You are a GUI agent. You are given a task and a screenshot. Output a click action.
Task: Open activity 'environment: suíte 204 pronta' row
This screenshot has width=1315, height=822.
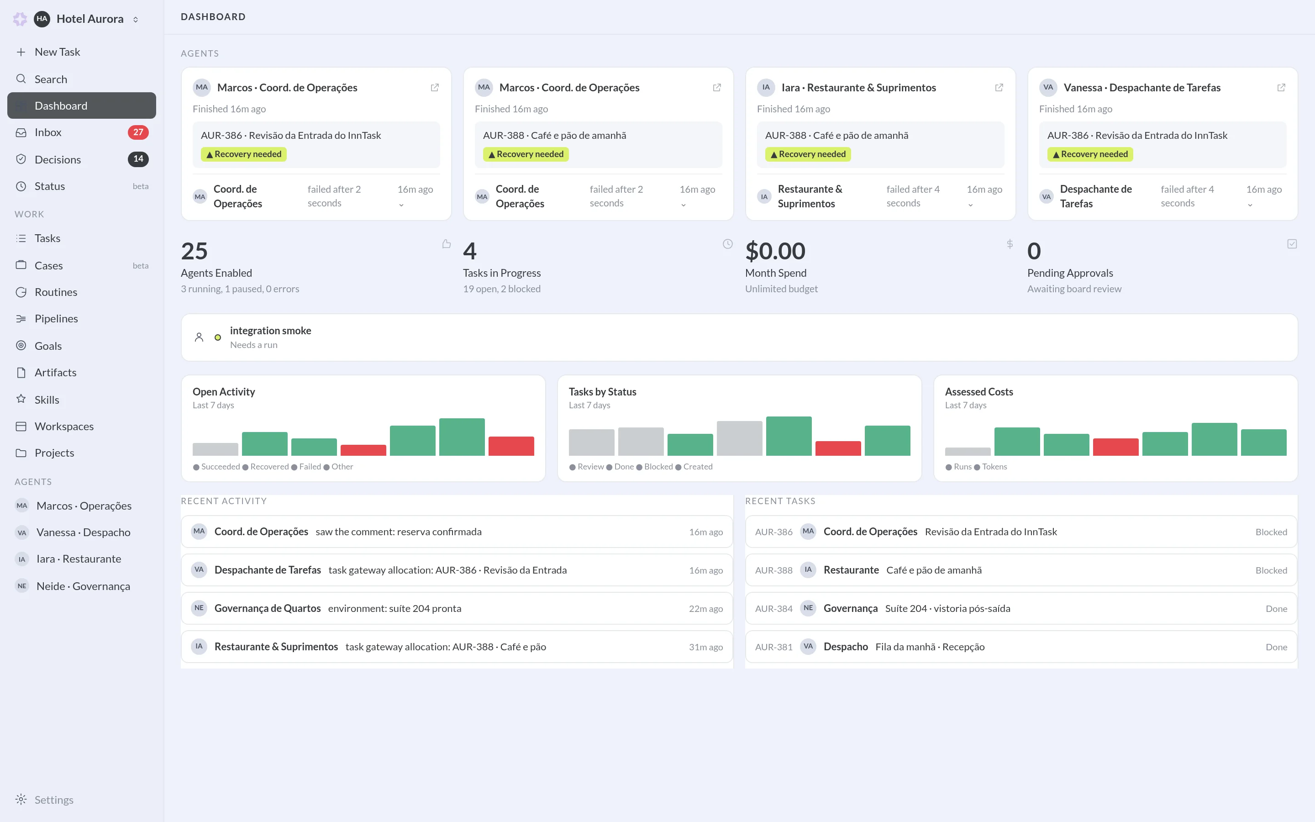(457, 608)
